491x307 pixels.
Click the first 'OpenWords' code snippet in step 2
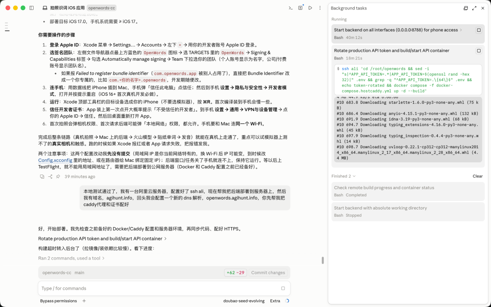[x=155, y=53]
